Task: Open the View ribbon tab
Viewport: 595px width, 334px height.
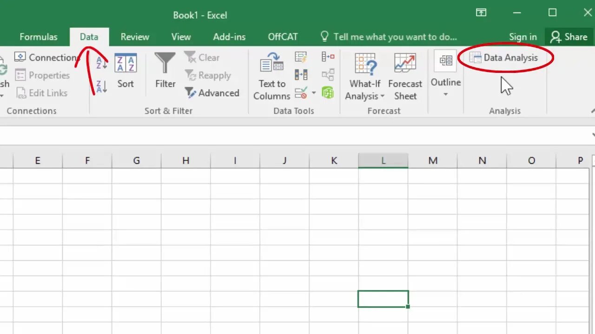Action: [x=181, y=37]
